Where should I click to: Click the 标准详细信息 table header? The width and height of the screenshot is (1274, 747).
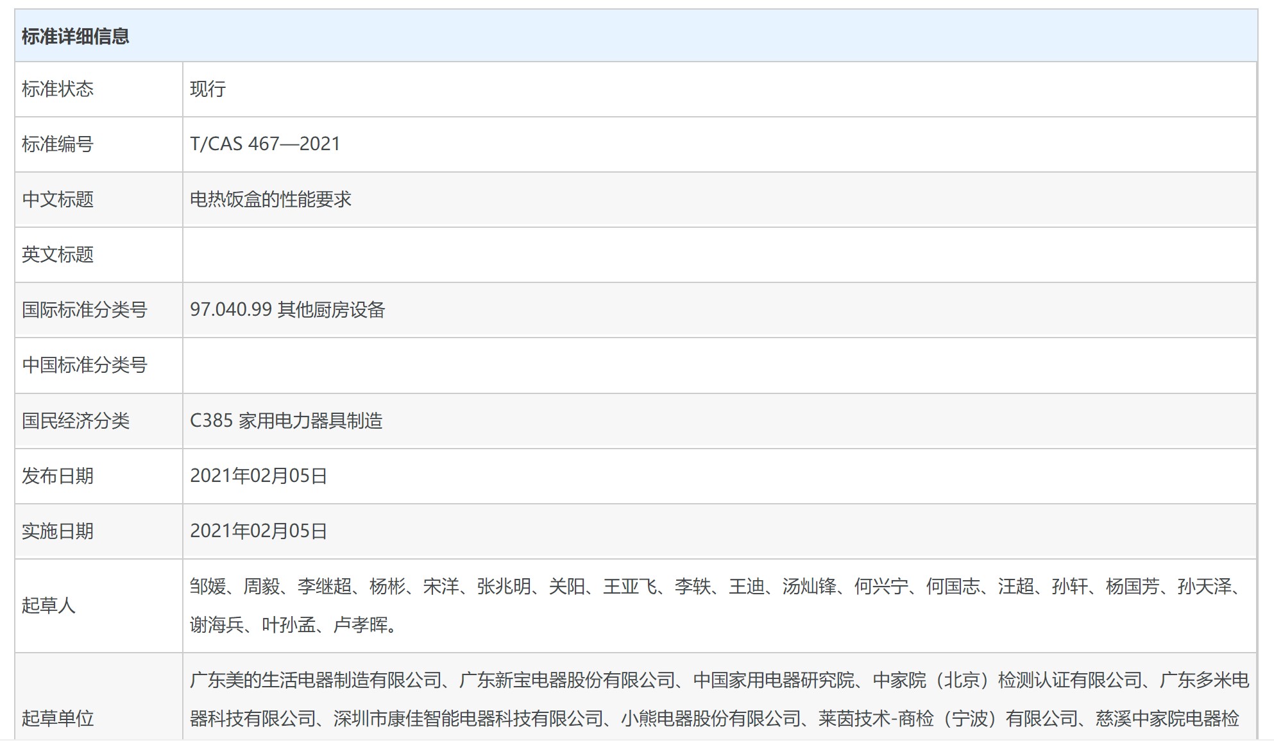click(76, 37)
